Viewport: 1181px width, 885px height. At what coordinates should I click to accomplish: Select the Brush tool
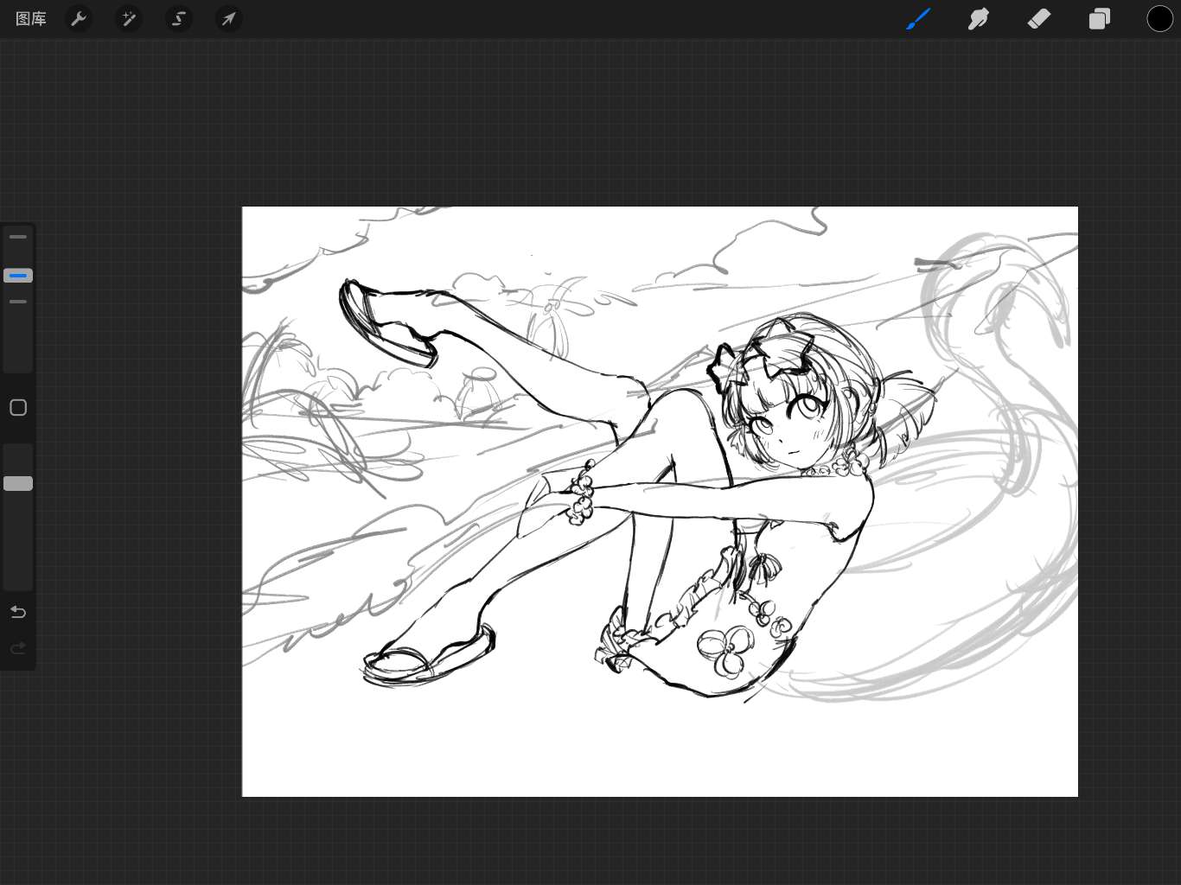[918, 19]
